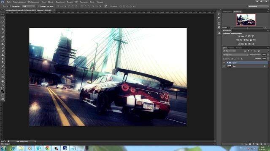Open the status bar info arrow
The width and height of the screenshot is (270, 151).
click(35, 141)
